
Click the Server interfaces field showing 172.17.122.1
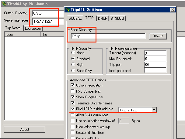48,22
